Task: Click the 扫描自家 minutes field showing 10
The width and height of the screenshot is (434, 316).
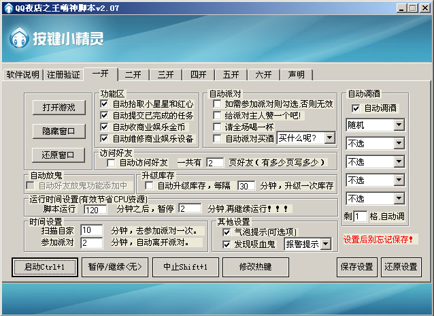Action: [92, 230]
